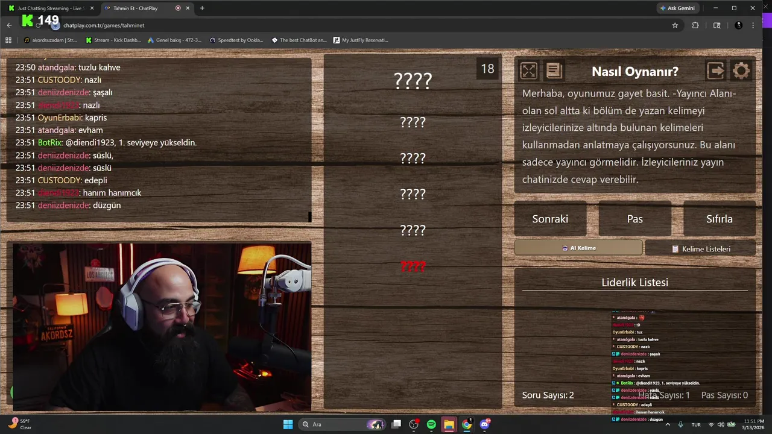Click Soru Sayısı: 2 counter

(548, 395)
